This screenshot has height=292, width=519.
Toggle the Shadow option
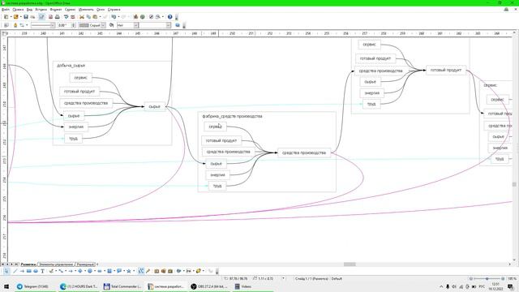coord(178,25)
